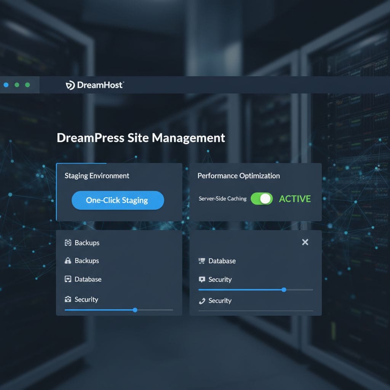The image size is (390, 390).
Task: Open Backups entry with lock icon
Action: (x=82, y=261)
